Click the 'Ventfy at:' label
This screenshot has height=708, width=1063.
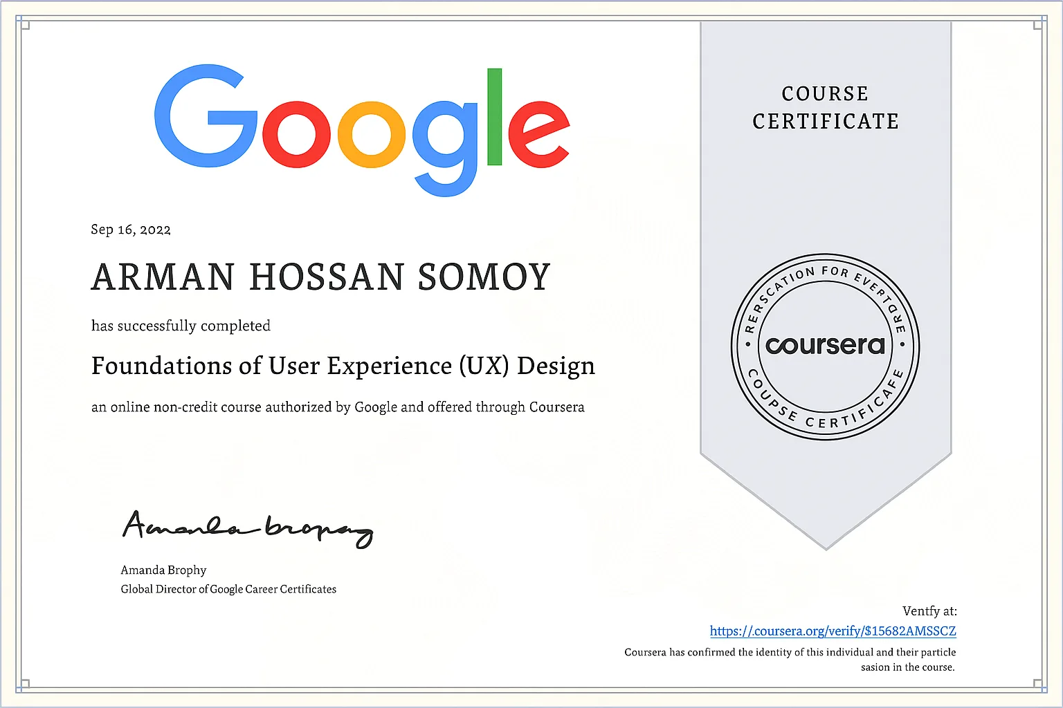click(929, 611)
